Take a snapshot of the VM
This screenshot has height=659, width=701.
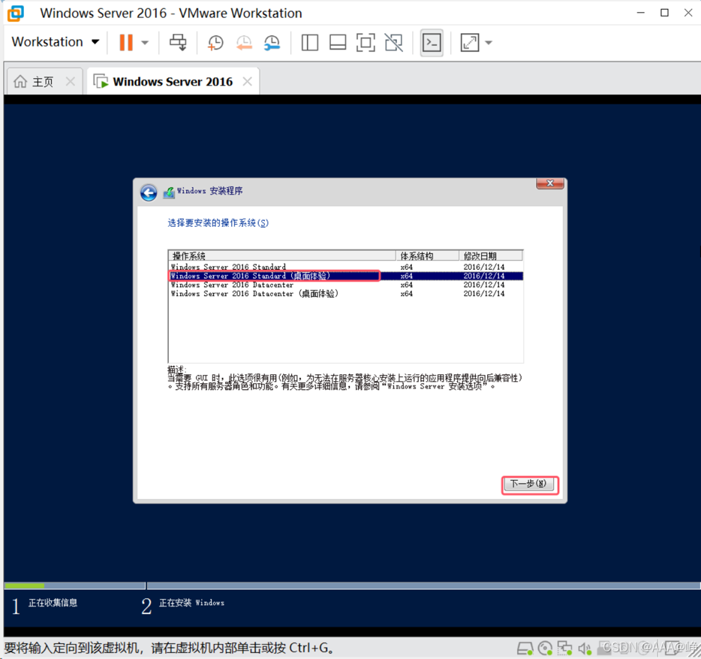(215, 43)
